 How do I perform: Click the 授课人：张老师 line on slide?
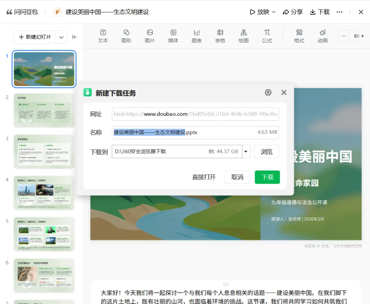(x=297, y=219)
